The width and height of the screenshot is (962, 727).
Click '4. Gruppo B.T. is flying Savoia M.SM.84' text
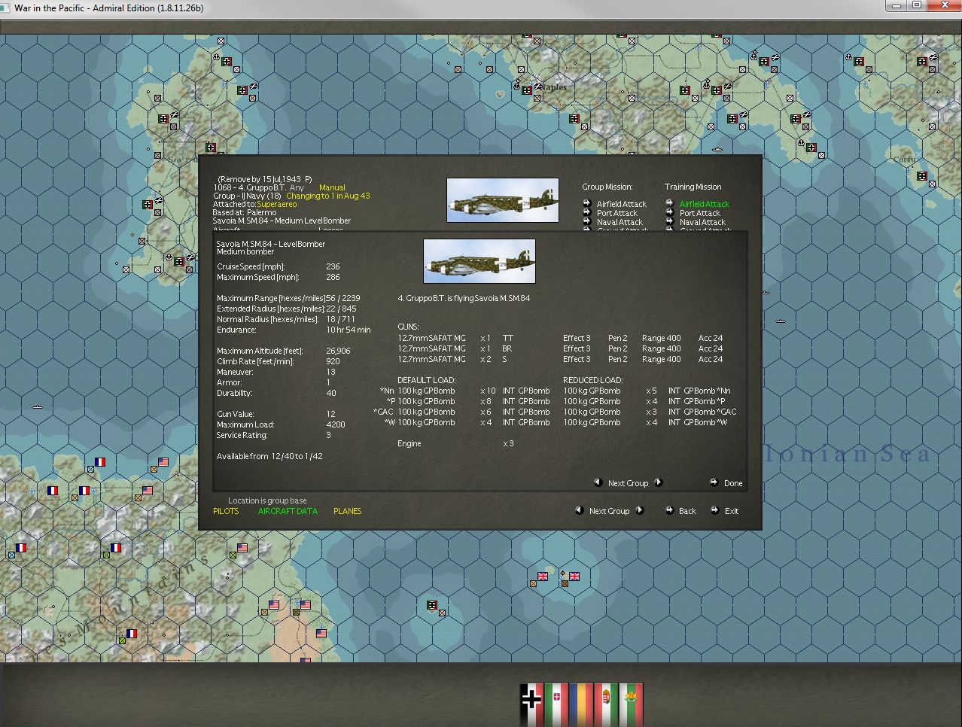464,299
